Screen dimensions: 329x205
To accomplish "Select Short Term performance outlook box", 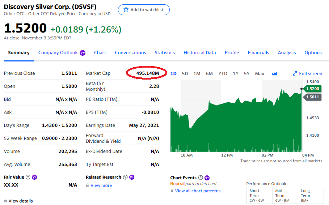I will (258, 195).
